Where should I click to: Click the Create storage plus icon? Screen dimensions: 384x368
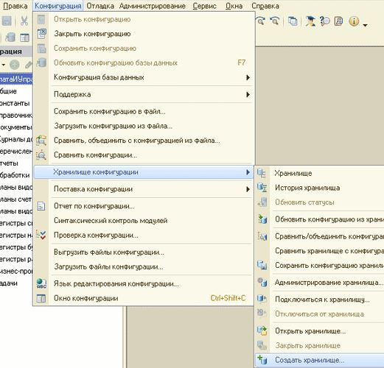pyautogui.click(x=262, y=360)
